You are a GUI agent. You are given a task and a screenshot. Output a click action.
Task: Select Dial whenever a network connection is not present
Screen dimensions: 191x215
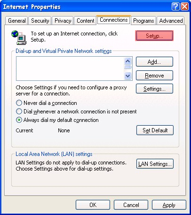click(19, 112)
